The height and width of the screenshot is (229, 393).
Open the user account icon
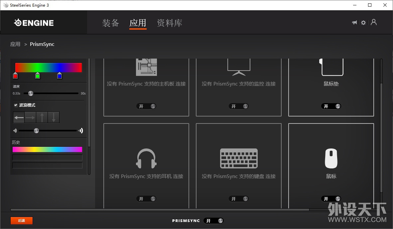point(374,22)
